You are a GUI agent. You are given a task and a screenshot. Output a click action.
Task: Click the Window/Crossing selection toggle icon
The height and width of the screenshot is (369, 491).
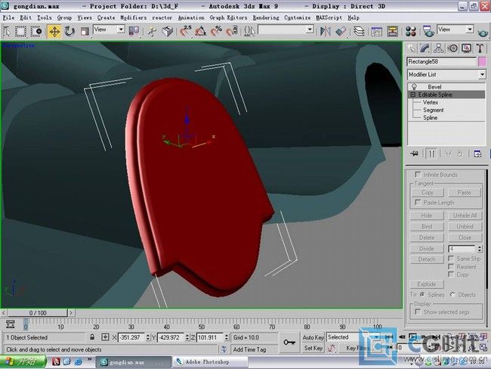click(x=36, y=31)
